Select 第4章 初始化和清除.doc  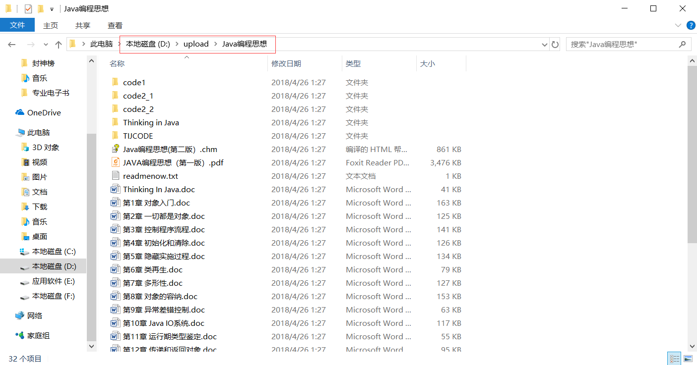click(x=164, y=243)
